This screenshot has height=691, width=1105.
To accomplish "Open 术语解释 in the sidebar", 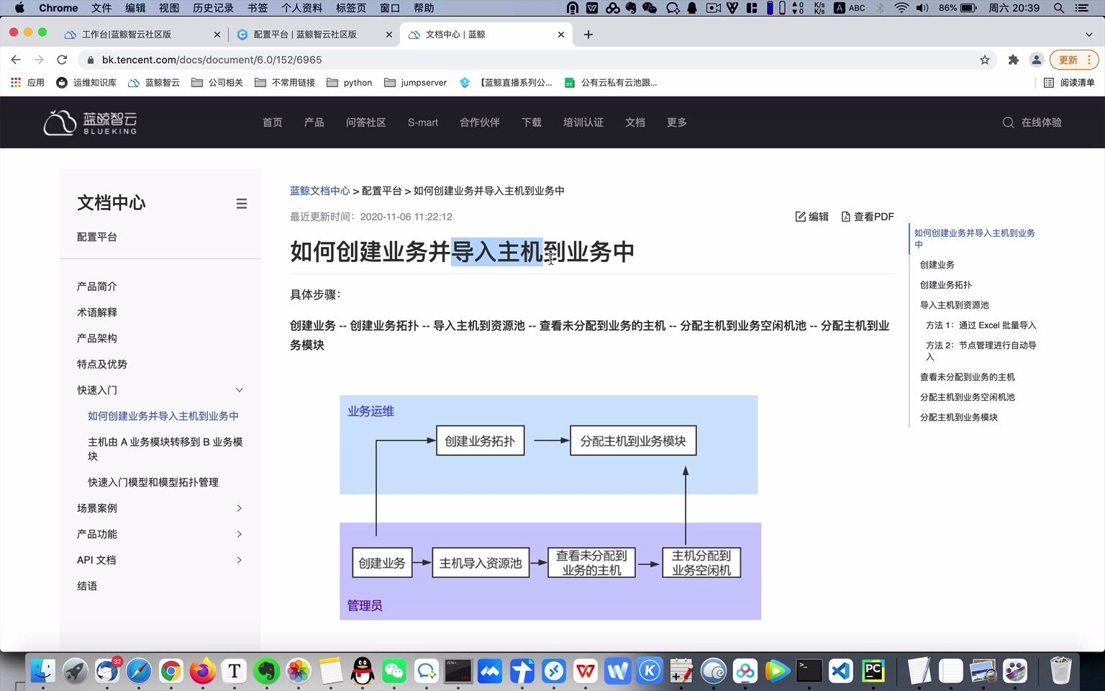I will [x=97, y=312].
